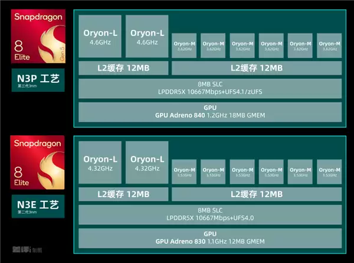Screen dimensions: 354x263
Task: Click the 8MB SLC UFS4.1/zUFS memory bar
Action: click(210, 88)
